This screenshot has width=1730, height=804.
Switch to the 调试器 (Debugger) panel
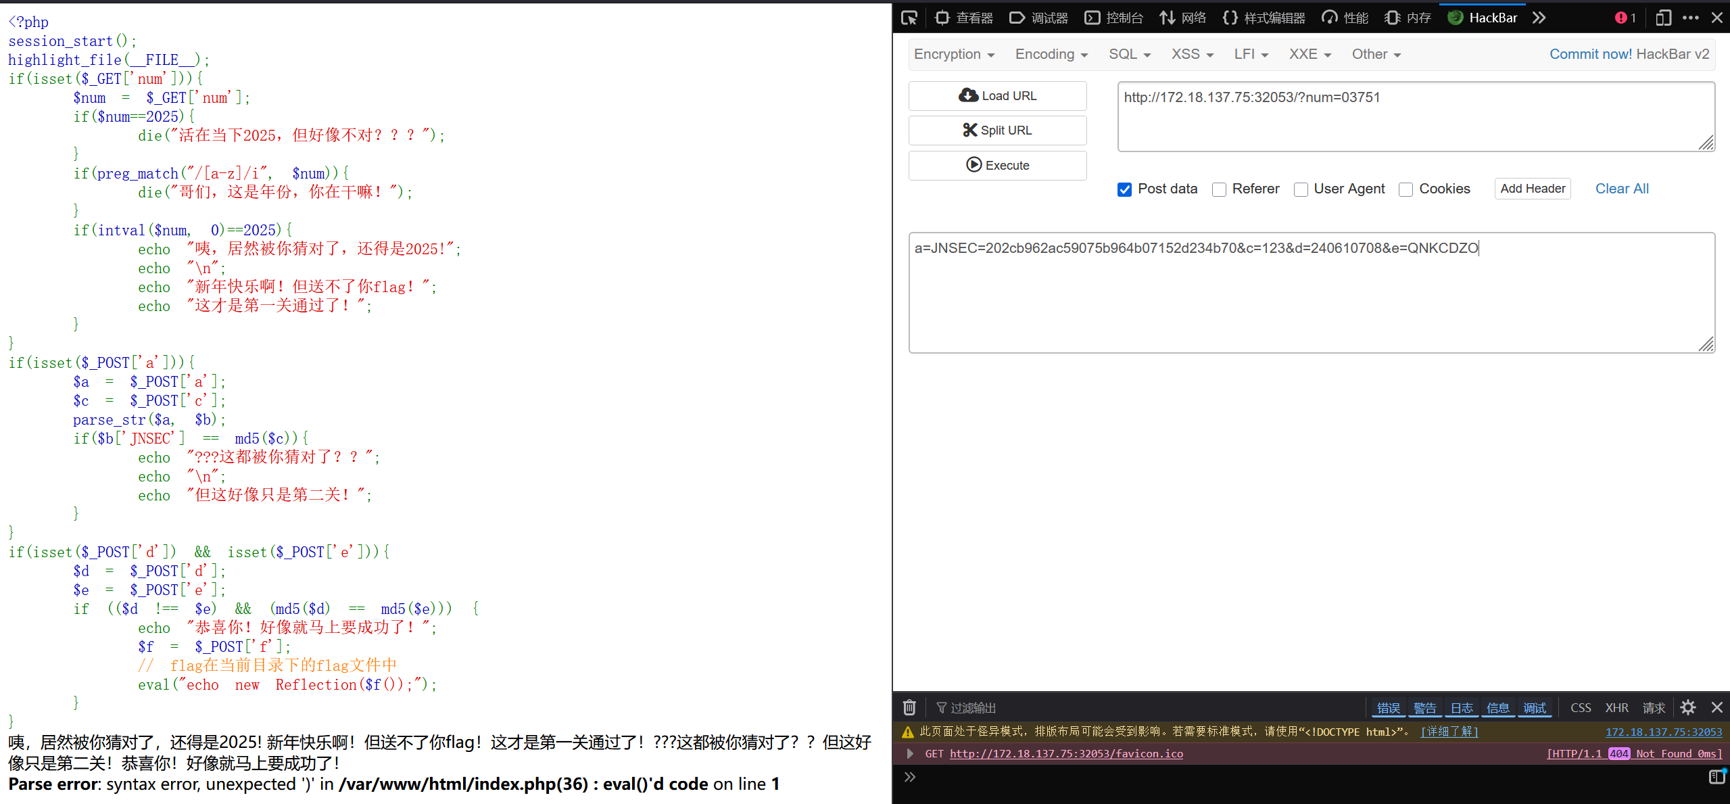1038,18
